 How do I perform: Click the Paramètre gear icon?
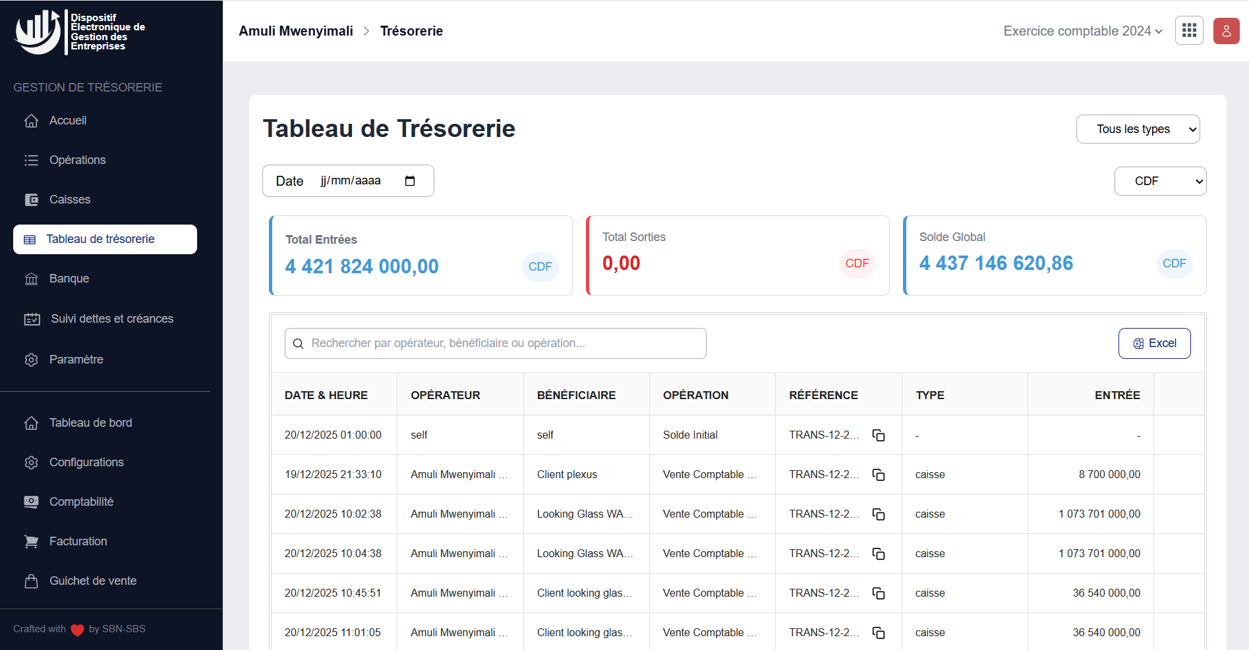tap(31, 360)
